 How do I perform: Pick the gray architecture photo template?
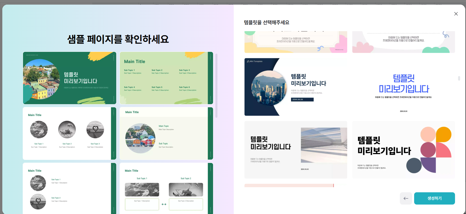296,150
